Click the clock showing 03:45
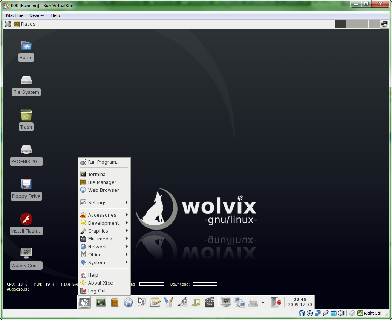The height and width of the screenshot is (320, 392). (300, 302)
